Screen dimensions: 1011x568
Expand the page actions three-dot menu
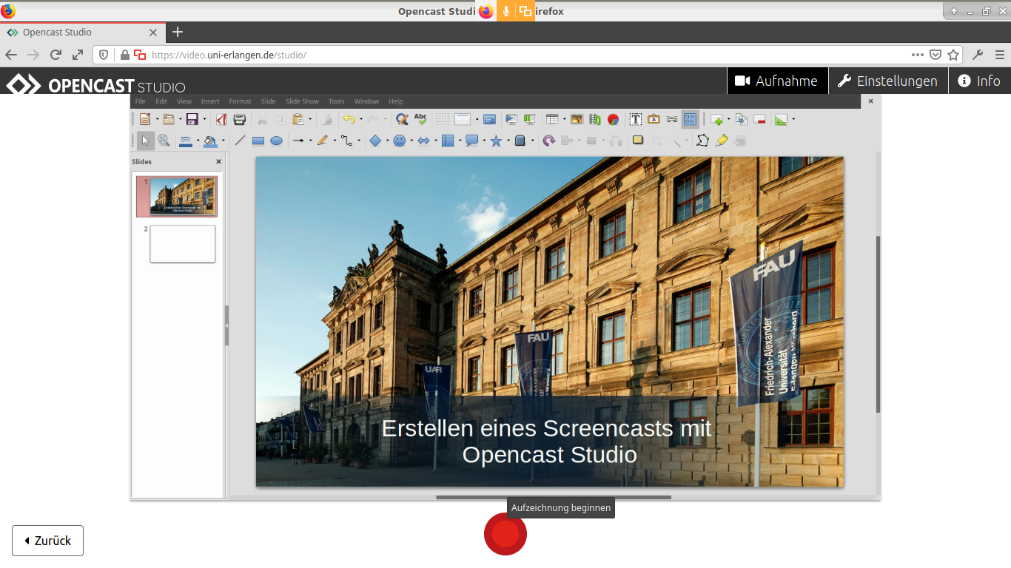coord(918,55)
